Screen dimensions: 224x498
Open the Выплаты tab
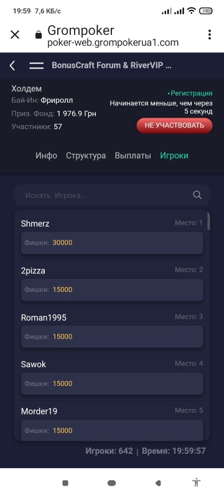tap(133, 156)
